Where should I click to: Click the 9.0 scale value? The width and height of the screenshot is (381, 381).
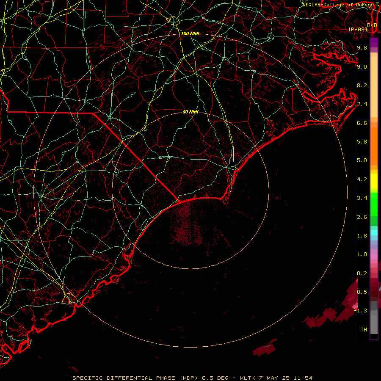click(362, 66)
